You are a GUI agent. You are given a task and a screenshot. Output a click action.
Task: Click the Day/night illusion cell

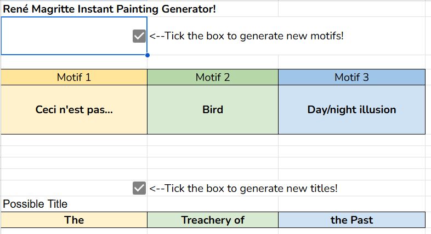352,109
